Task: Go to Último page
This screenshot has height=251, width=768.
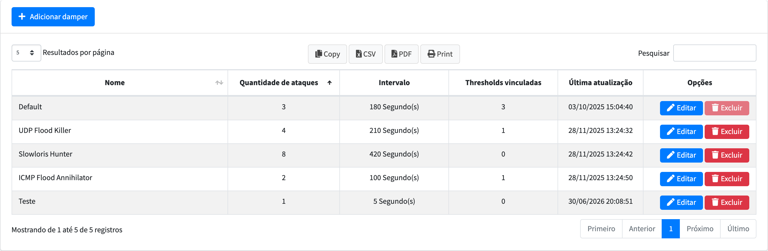Action: click(738, 229)
